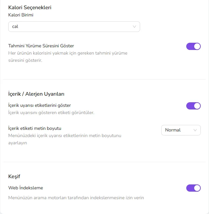Select the İçerik / Alerjen Uyarıları heading

[36, 94]
